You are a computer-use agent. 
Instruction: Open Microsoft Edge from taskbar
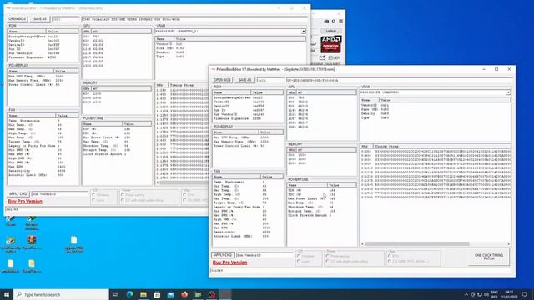click(x=130, y=294)
